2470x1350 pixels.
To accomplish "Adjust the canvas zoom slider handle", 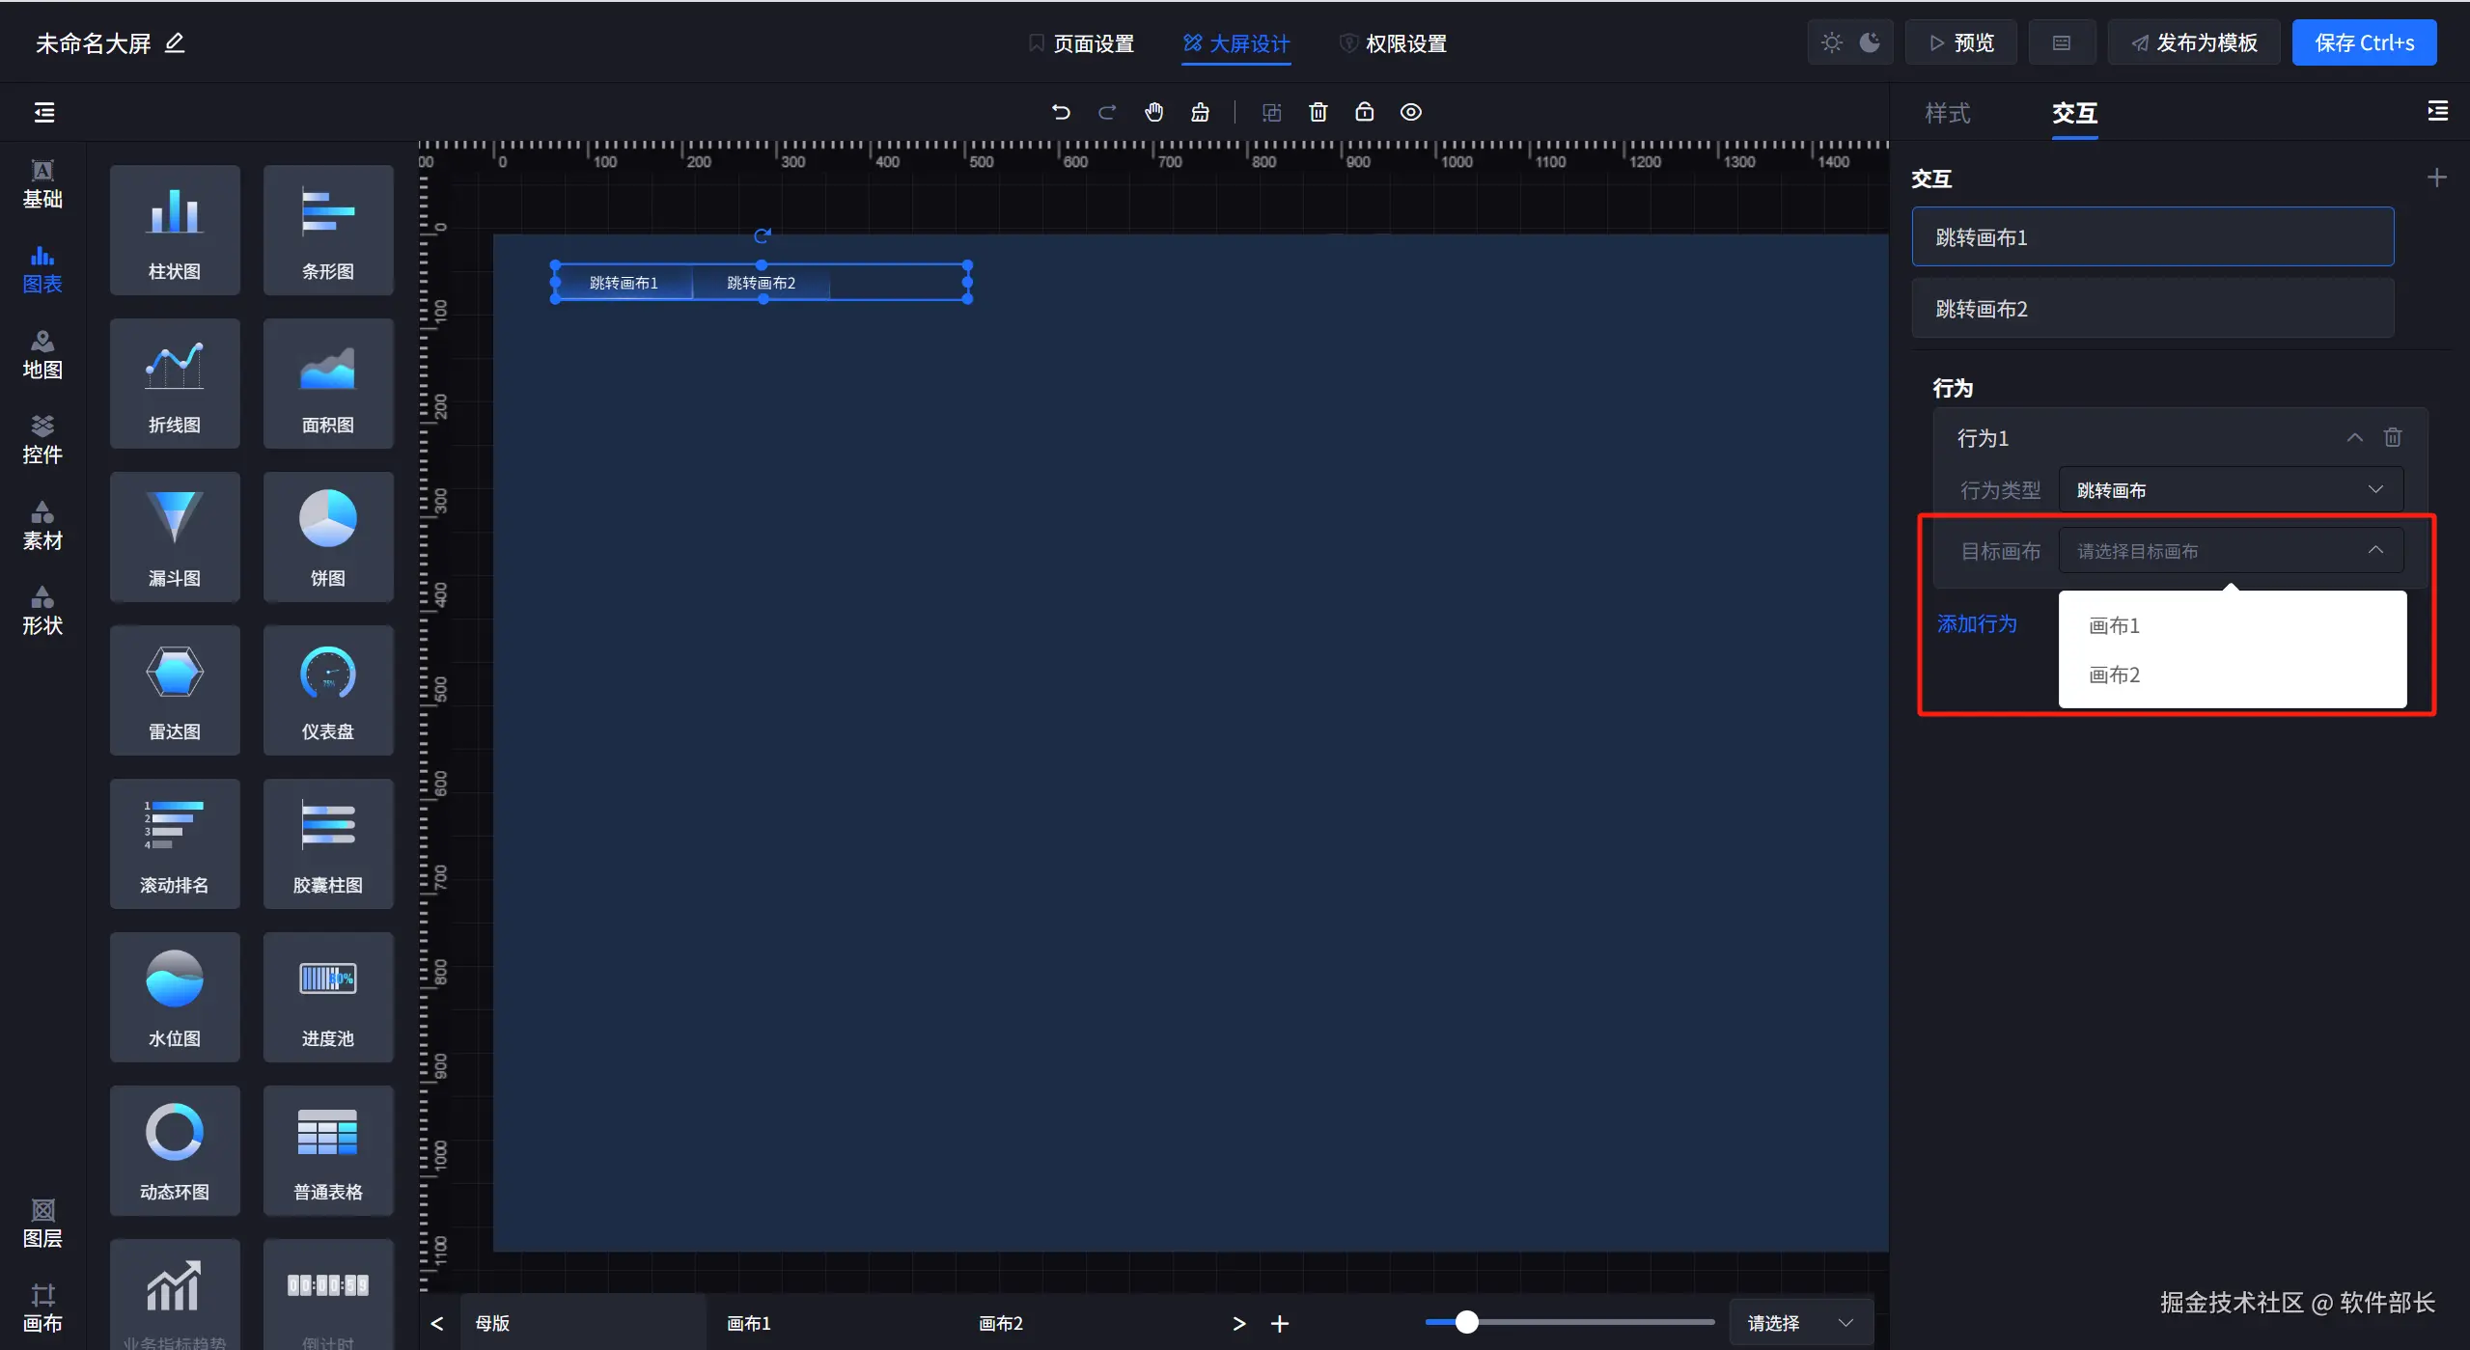I will point(1466,1322).
